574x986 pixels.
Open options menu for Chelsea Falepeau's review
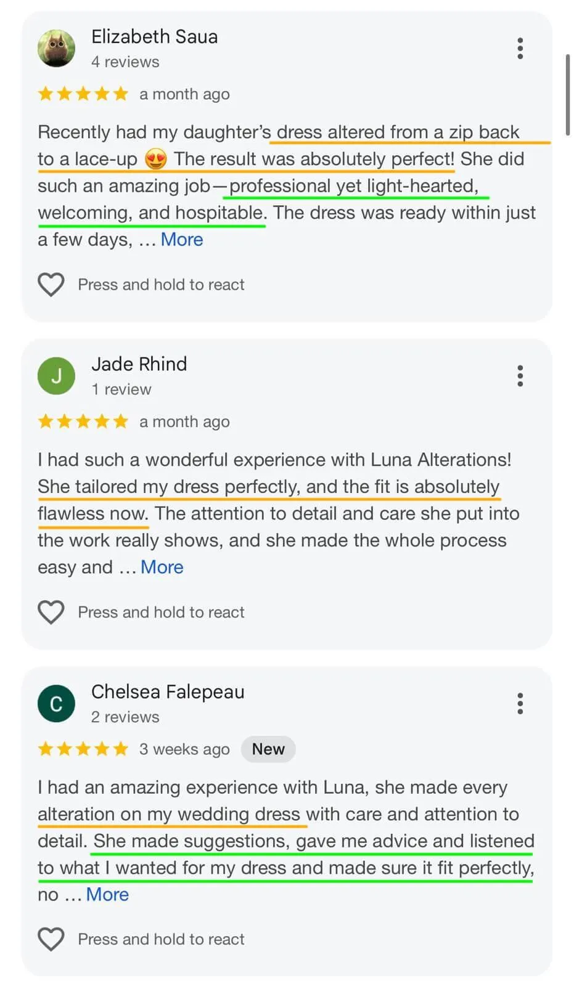click(x=520, y=703)
